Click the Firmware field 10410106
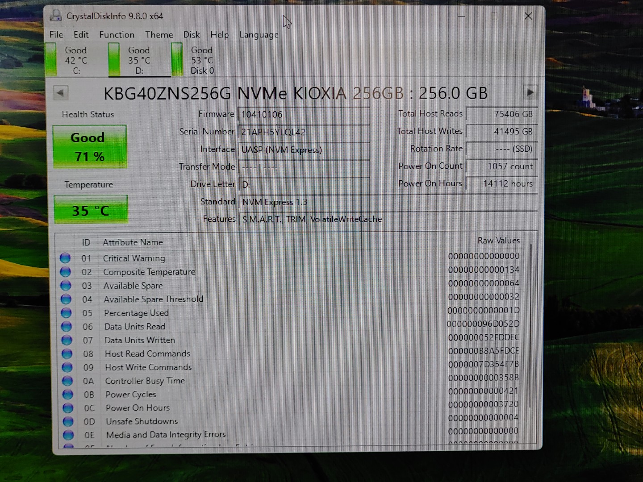The width and height of the screenshot is (643, 482). click(304, 114)
